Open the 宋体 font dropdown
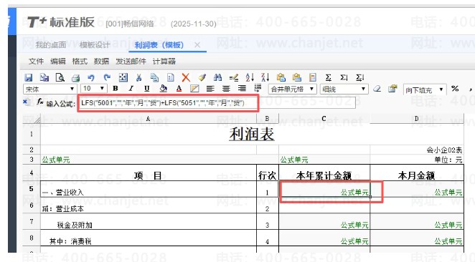This screenshot has width=475, height=262. point(50,89)
